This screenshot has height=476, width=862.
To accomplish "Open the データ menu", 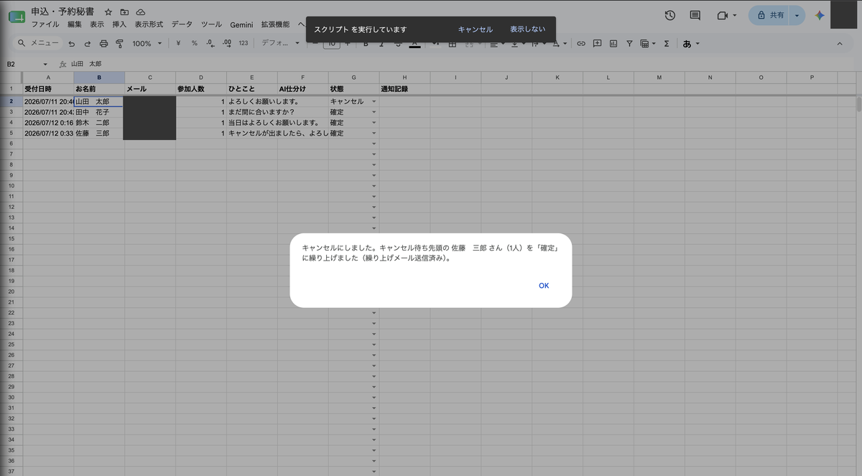I will pyautogui.click(x=182, y=24).
